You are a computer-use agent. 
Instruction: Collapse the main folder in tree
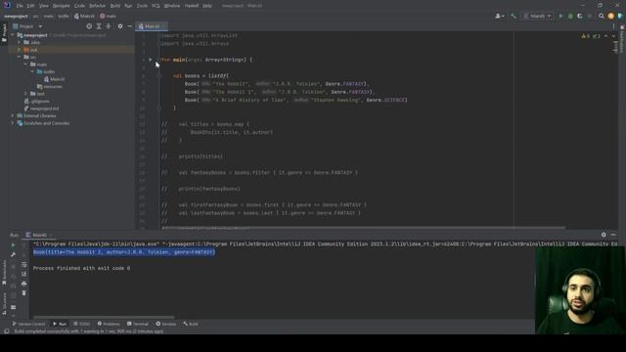(26, 65)
